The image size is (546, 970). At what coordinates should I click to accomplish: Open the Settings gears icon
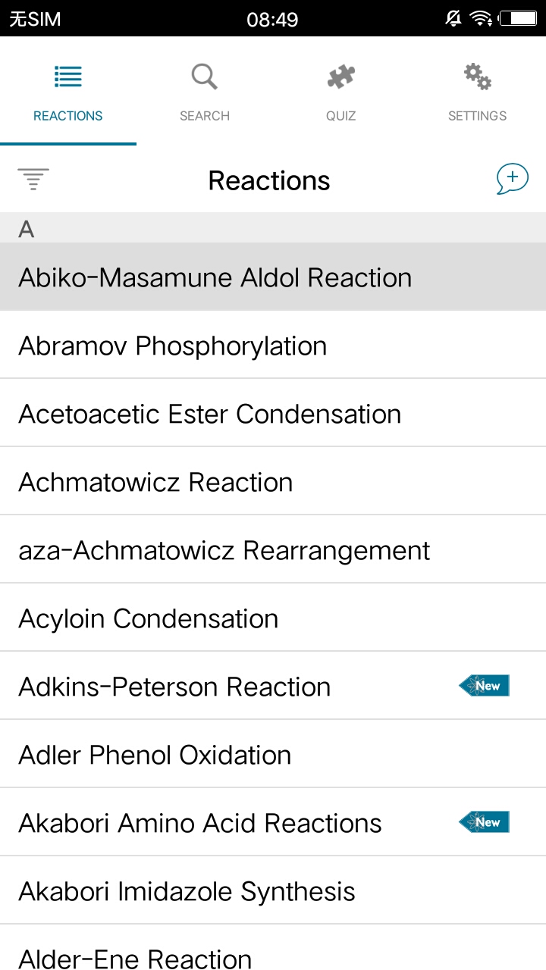(478, 77)
